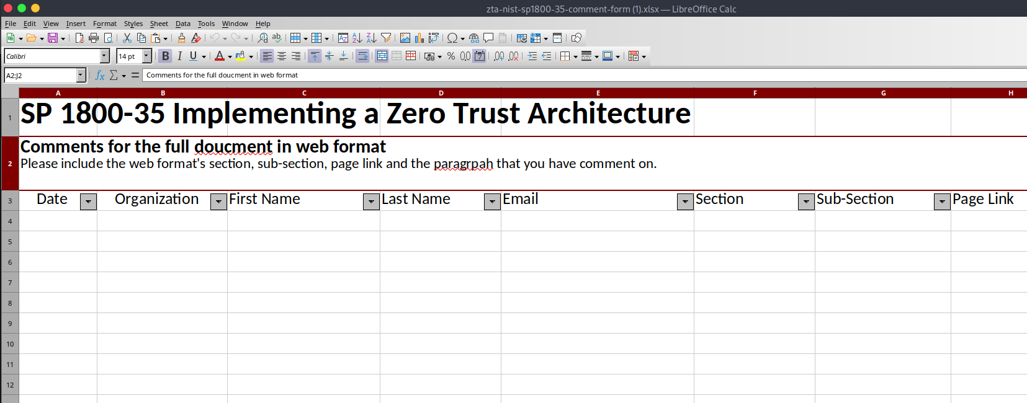Screen dimensions: 1027x403
Task: Open the Insert menu
Action: tap(76, 24)
